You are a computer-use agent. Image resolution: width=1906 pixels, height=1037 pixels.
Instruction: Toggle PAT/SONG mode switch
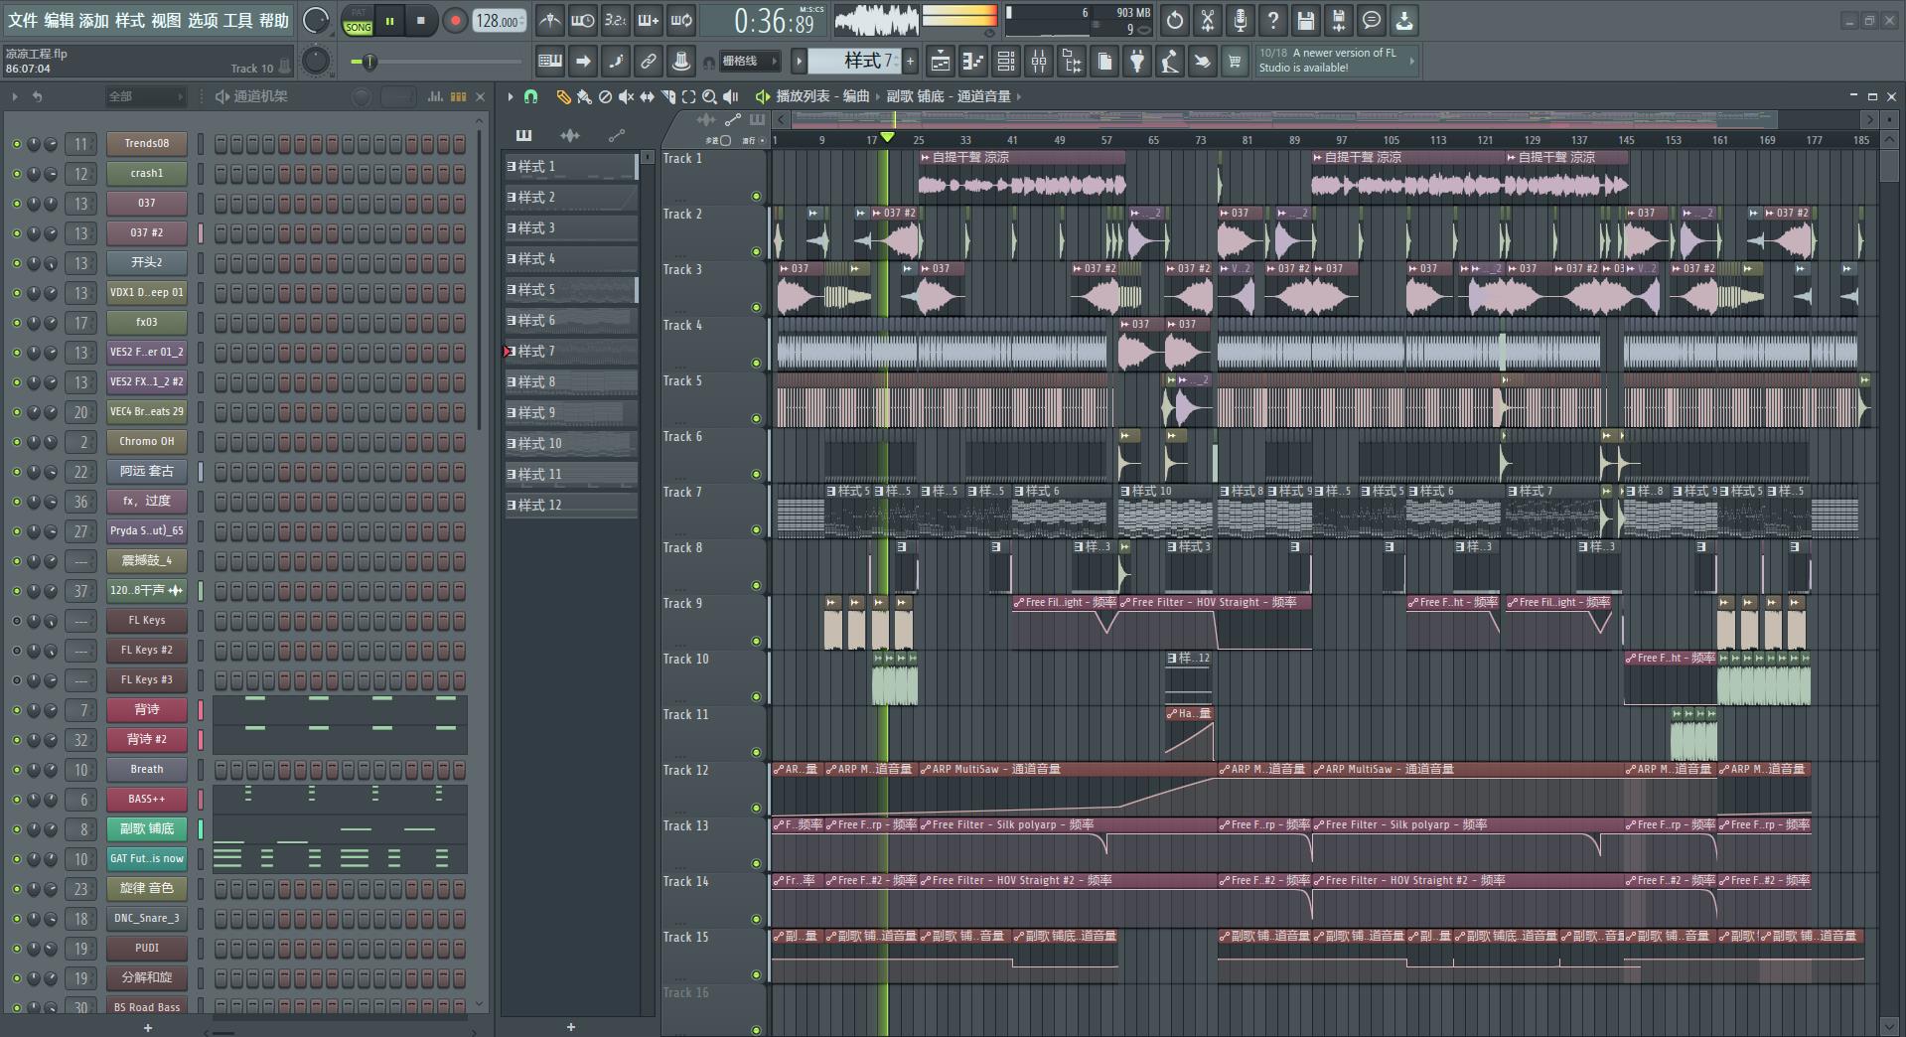pos(358,21)
